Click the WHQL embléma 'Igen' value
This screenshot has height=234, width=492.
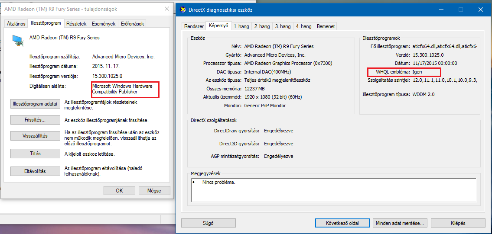(x=417, y=71)
